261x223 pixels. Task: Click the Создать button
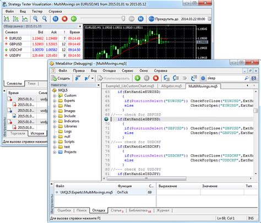pyautogui.click(x=61, y=78)
